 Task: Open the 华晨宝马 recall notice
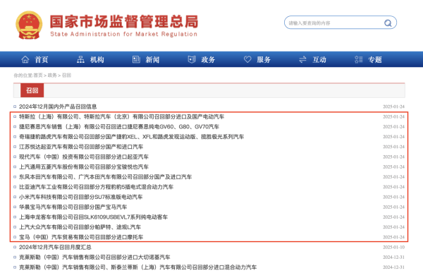(x=73, y=207)
